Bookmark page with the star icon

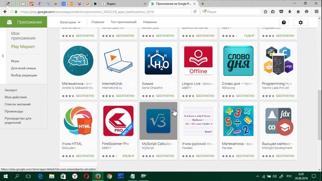tap(265, 12)
